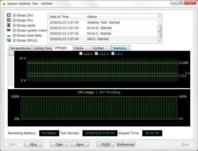The height and width of the screenshot is (151, 198).
Task: Click the cache chip icon beside Stress cache
Action: [9, 25]
